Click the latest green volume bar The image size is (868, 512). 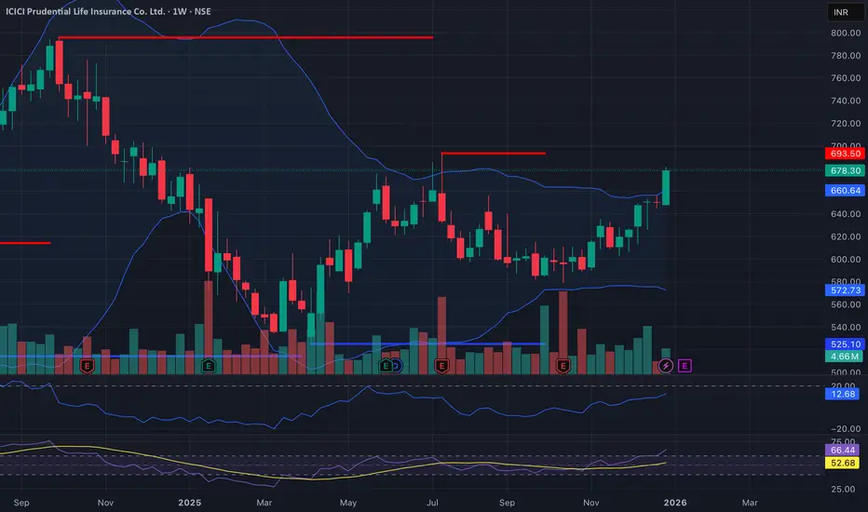pos(666,361)
